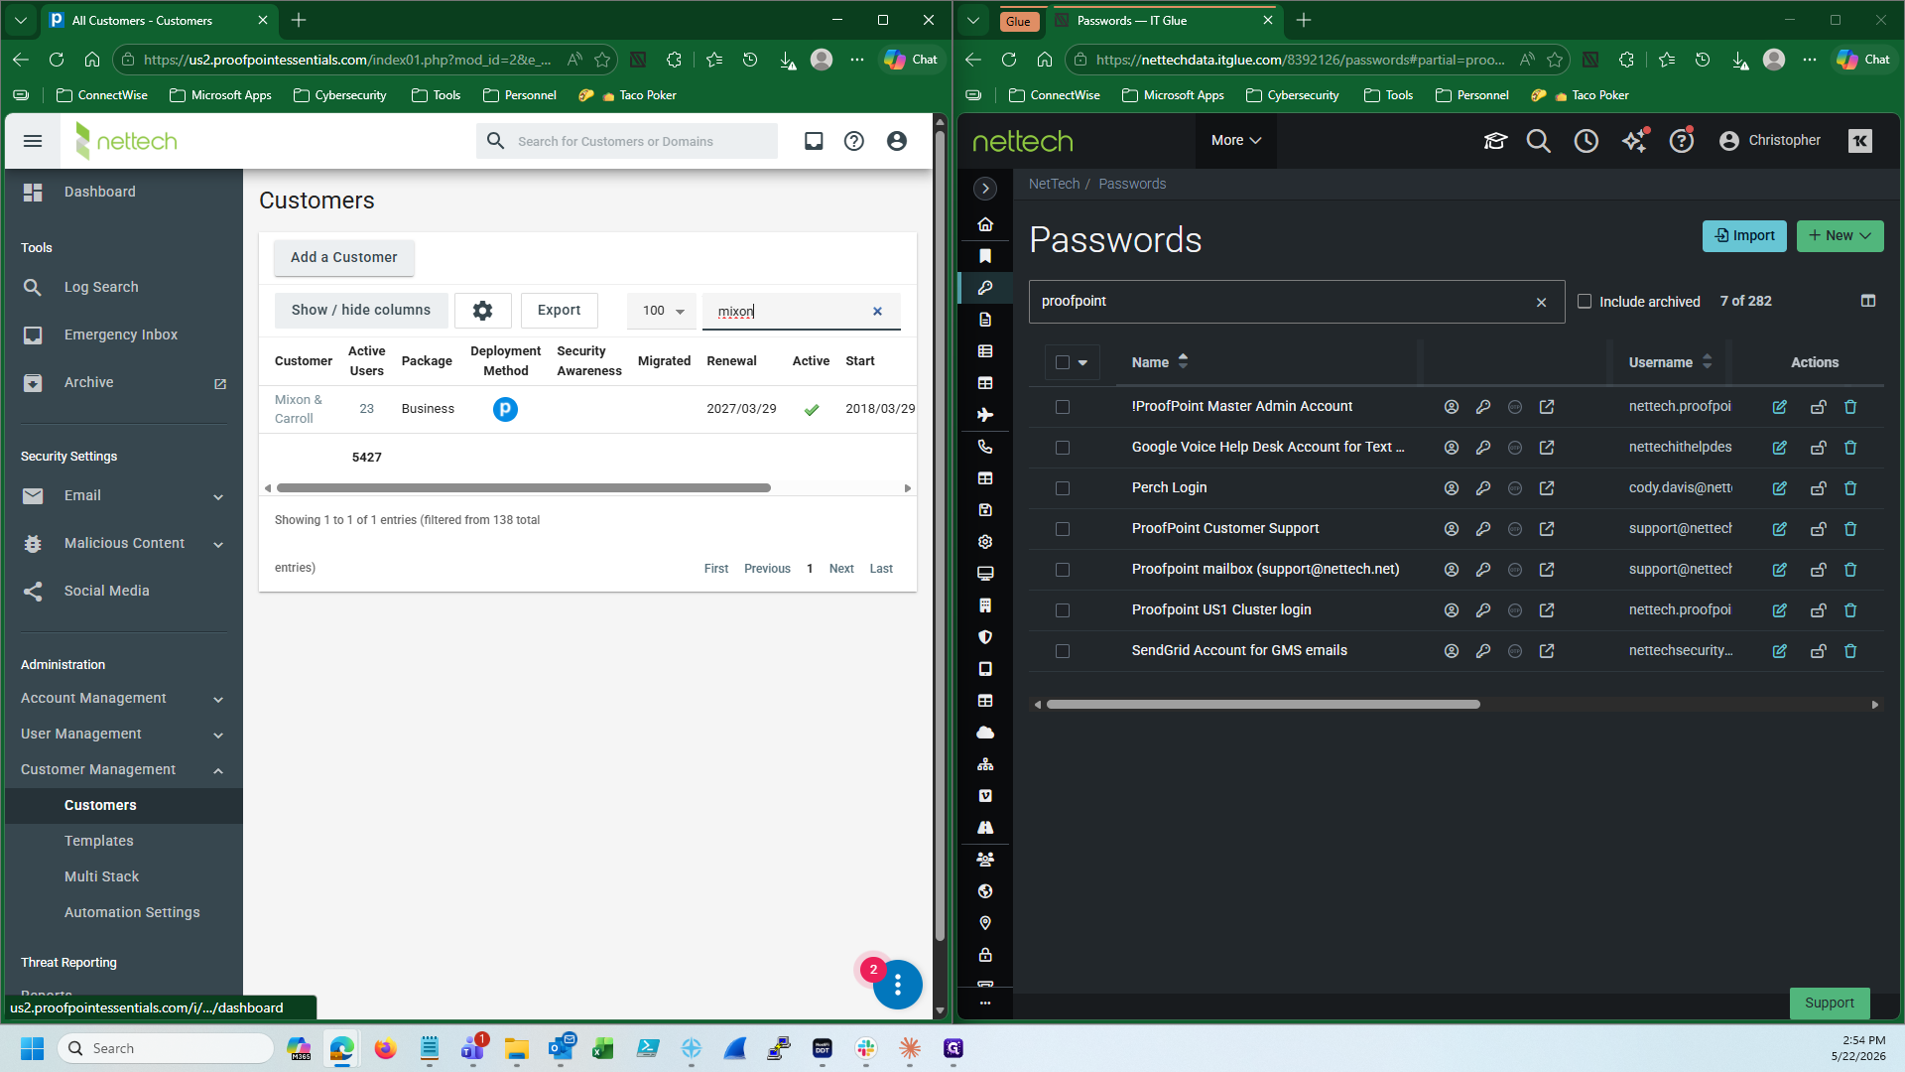This screenshot has width=1905, height=1072.
Task: Open the floating actions button with badge
Action: pyautogui.click(x=897, y=985)
